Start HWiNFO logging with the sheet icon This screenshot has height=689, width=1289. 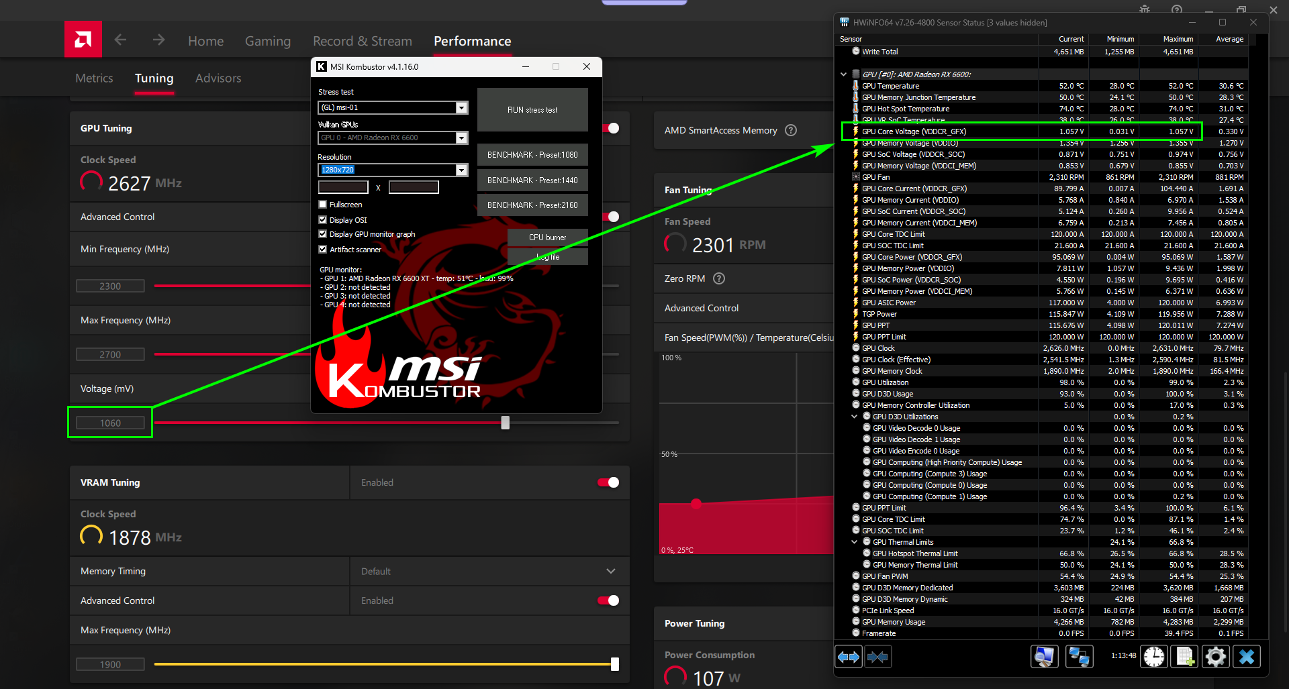pos(1185,657)
